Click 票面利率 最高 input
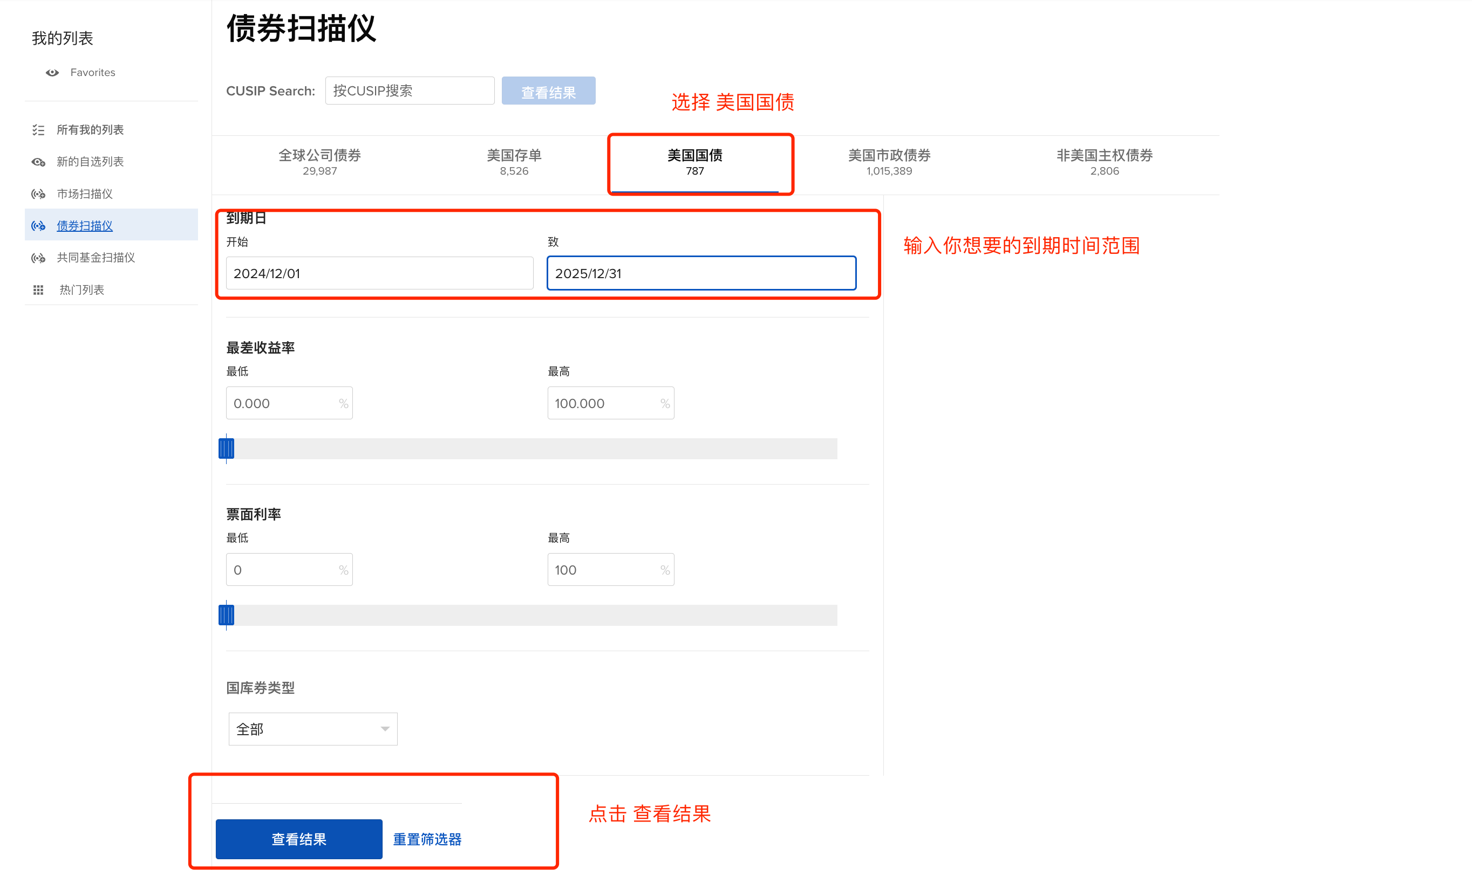Screen dimensions: 1472x870 [611, 570]
